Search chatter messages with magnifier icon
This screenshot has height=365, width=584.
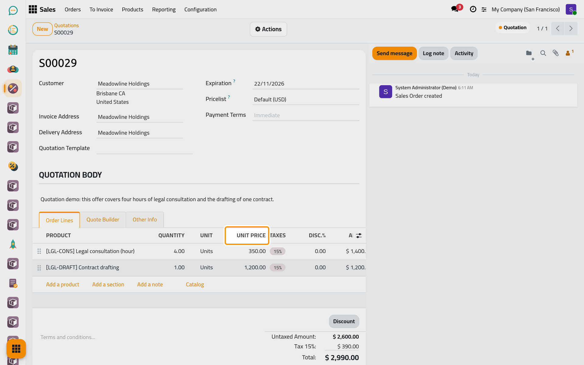click(543, 53)
